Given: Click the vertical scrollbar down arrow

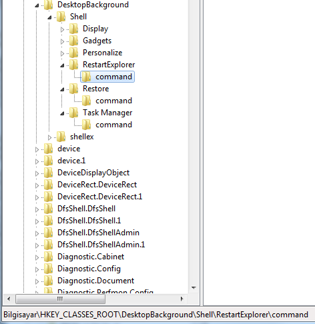Looking at the screenshot, I should click(194, 288).
